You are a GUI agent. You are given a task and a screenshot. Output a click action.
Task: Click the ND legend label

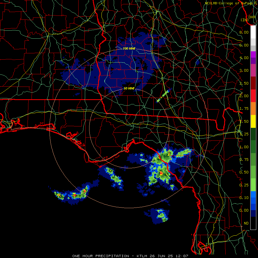click(246, 223)
